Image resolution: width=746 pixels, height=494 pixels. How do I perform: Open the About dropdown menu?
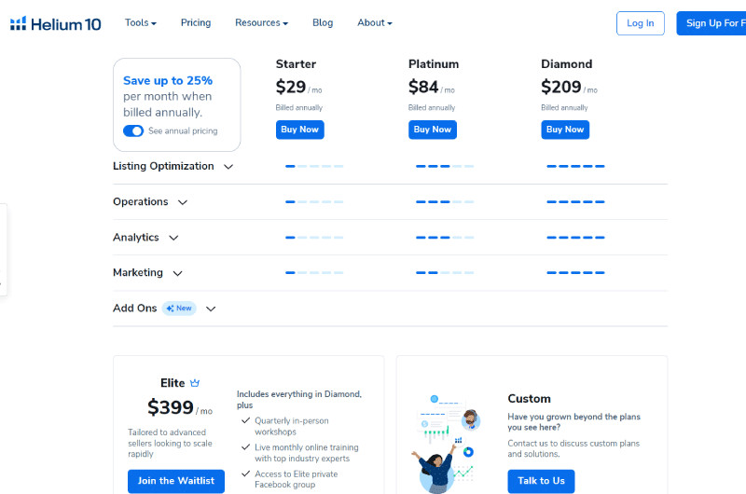click(375, 22)
